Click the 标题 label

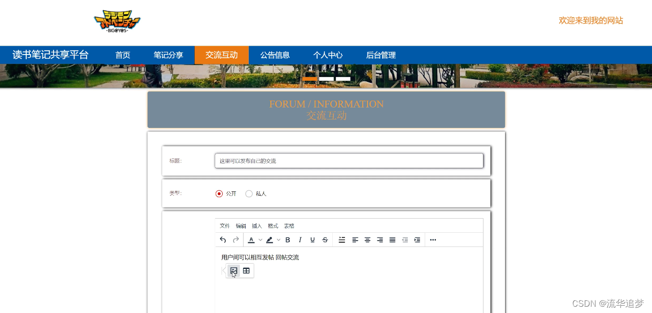[x=175, y=161]
